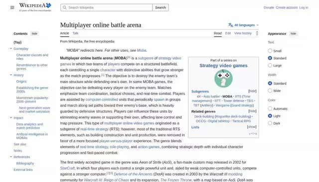
Task: Go to Artificial intelligence in MOBAs section
Action: (32, 136)
